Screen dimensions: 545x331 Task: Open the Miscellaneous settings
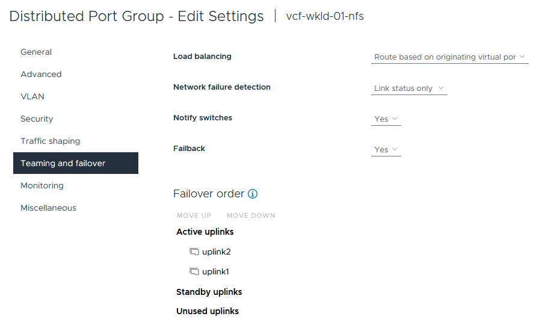tap(48, 208)
